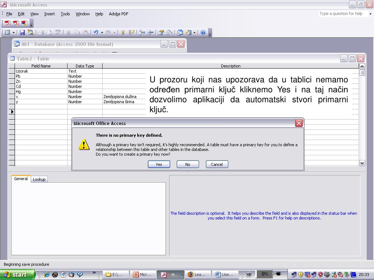Open the Help menu
374x280 pixels.
click(x=99, y=14)
